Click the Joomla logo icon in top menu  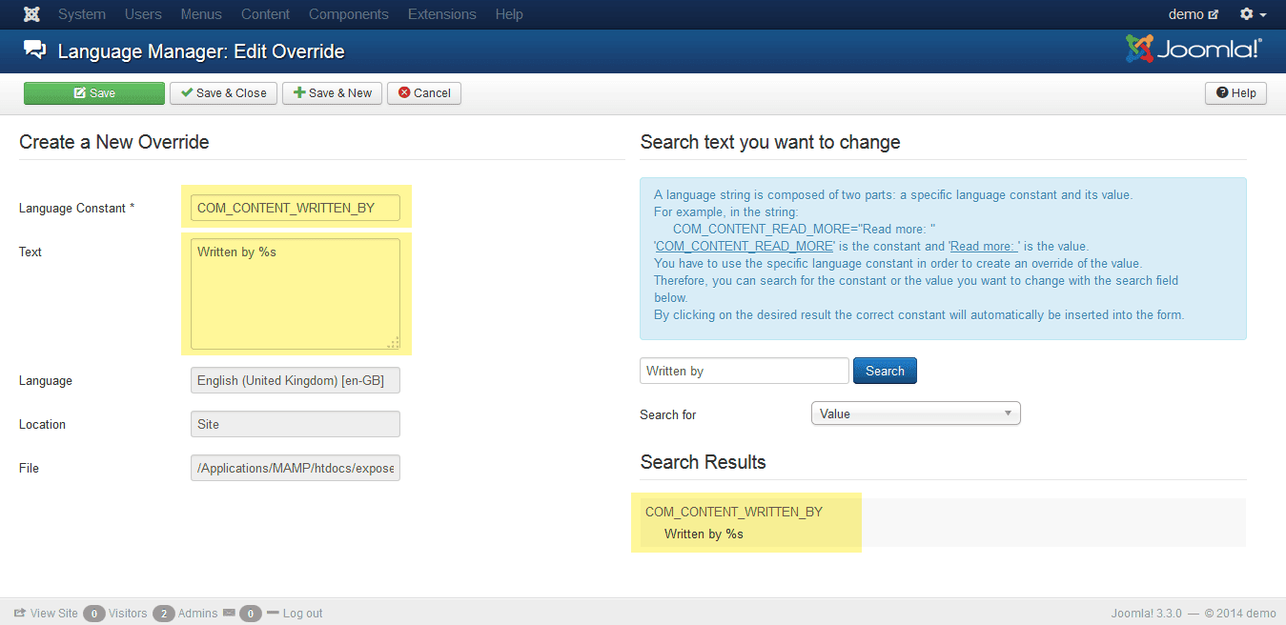tap(31, 14)
